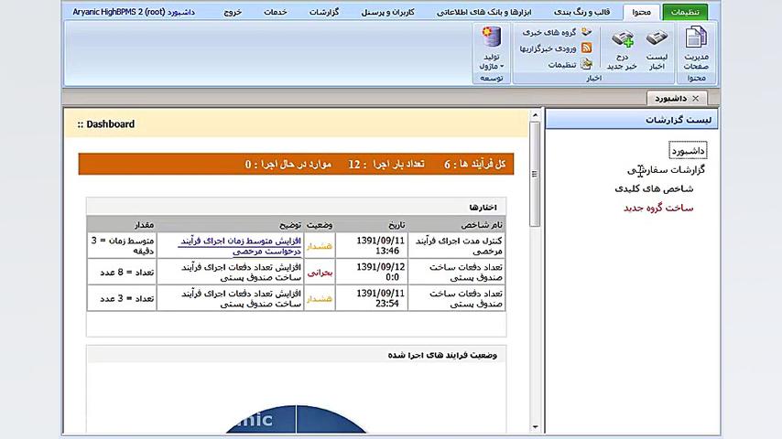Screen dimensions: 782x439
Task: Click the dashboard vertical scrollbar
Action: 535,174
